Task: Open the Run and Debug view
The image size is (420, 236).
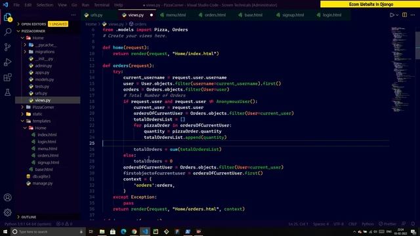Action: [x=7, y=62]
